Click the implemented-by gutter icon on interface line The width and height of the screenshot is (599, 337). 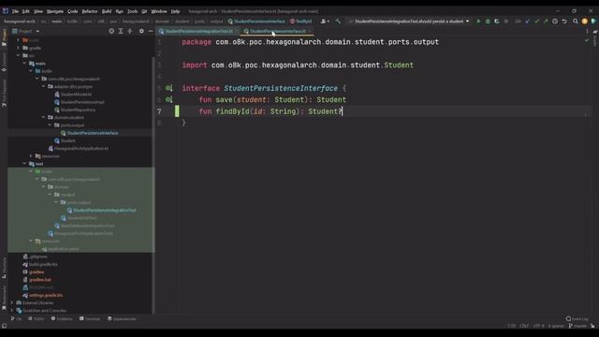click(x=168, y=88)
